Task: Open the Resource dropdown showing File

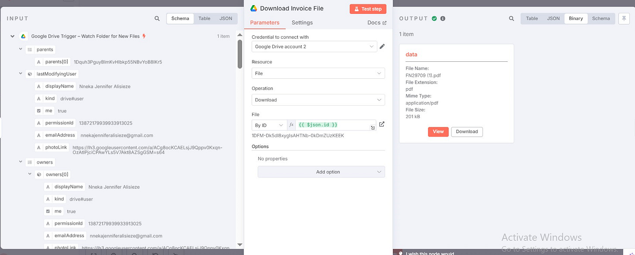Action: (318, 74)
